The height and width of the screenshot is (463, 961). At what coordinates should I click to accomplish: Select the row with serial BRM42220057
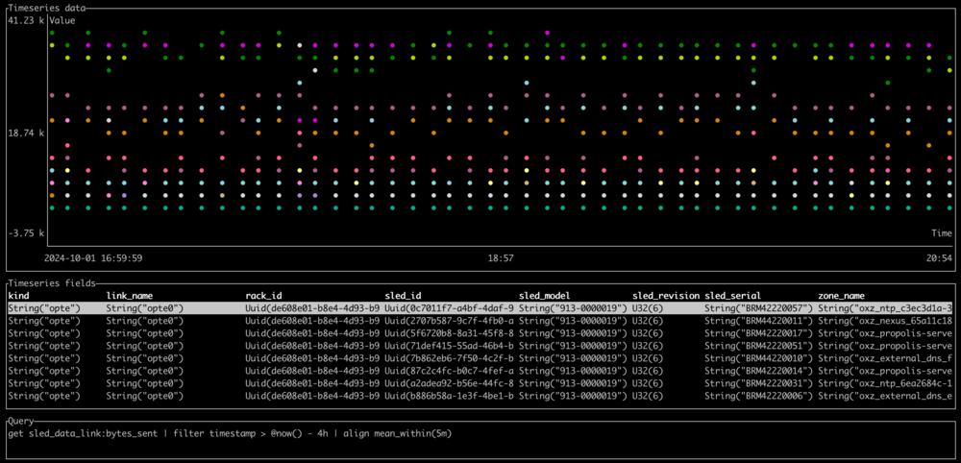point(480,308)
